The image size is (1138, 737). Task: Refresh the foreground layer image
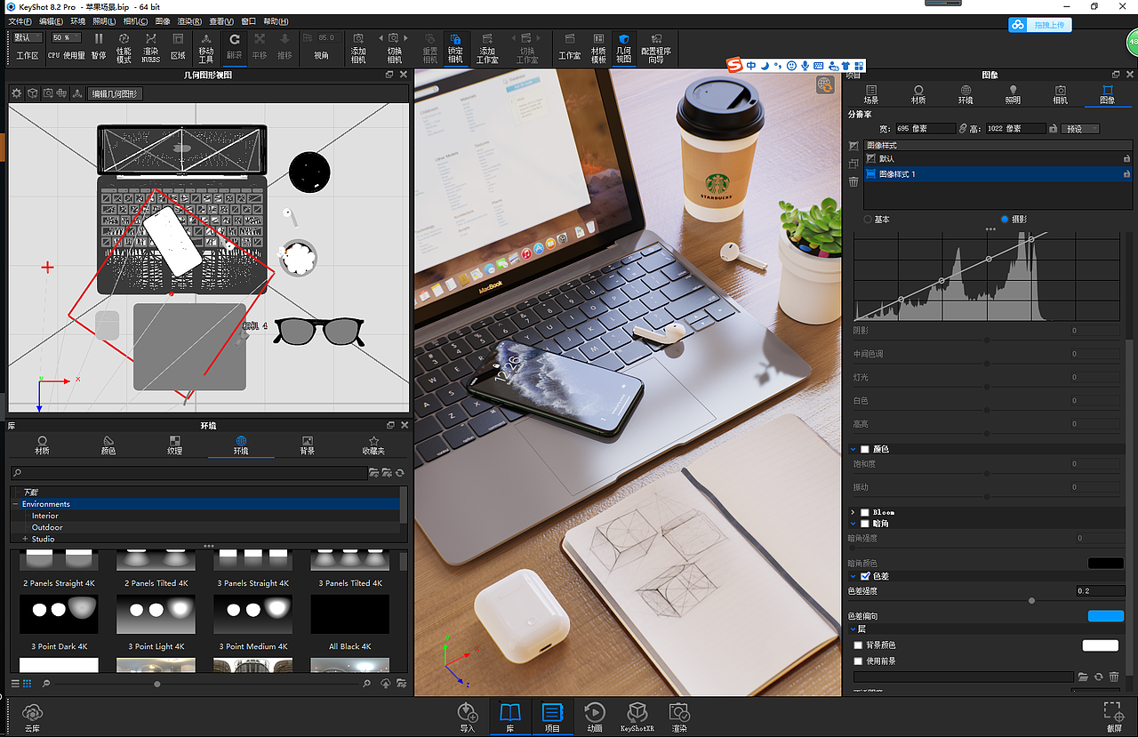click(x=1099, y=677)
